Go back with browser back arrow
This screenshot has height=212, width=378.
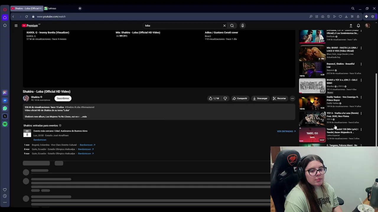click(x=13, y=16)
